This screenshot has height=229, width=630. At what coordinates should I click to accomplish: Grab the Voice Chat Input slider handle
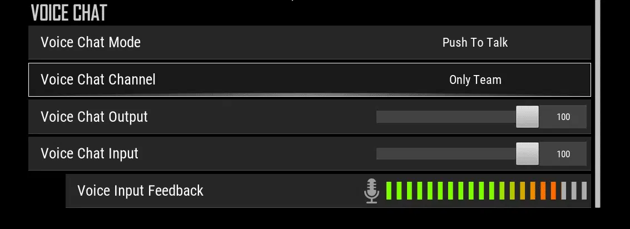(x=527, y=154)
